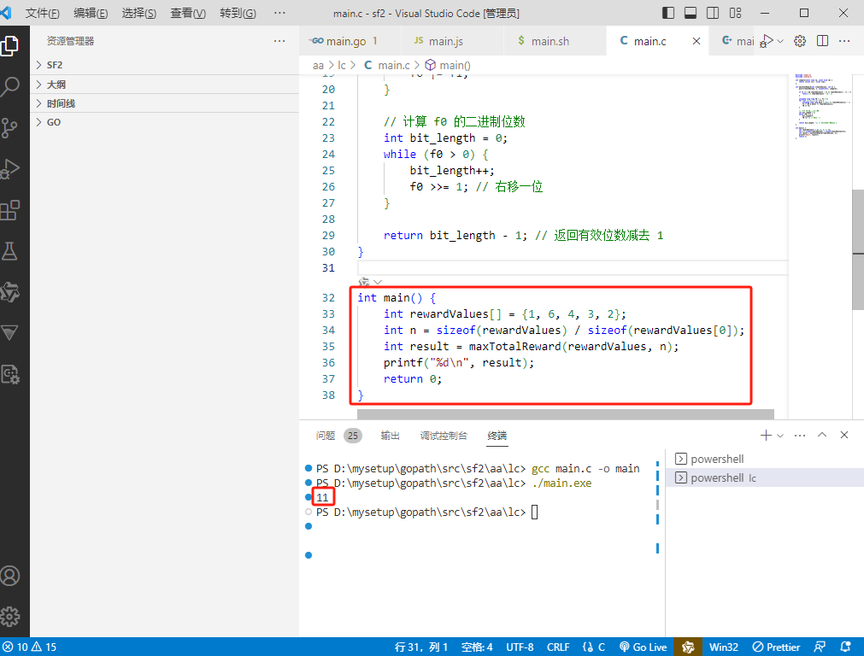Viewport: 864px width, 656px height.
Task: Click Prettier status bar item
Action: 776,647
